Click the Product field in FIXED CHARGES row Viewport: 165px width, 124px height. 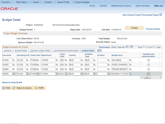[102, 65]
